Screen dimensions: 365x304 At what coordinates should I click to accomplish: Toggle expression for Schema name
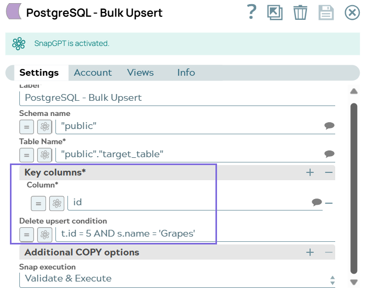(27, 127)
